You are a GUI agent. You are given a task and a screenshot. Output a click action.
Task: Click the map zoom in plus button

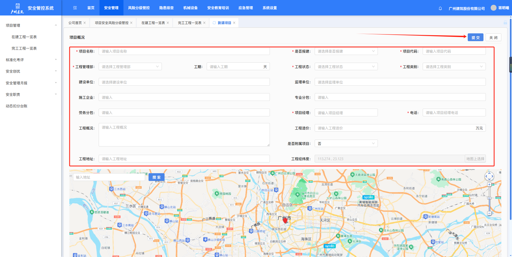tap(489, 184)
